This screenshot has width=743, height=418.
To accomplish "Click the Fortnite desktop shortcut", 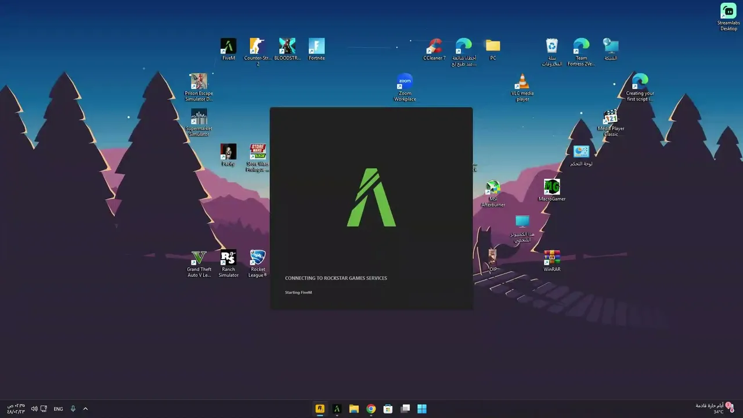I will [316, 49].
